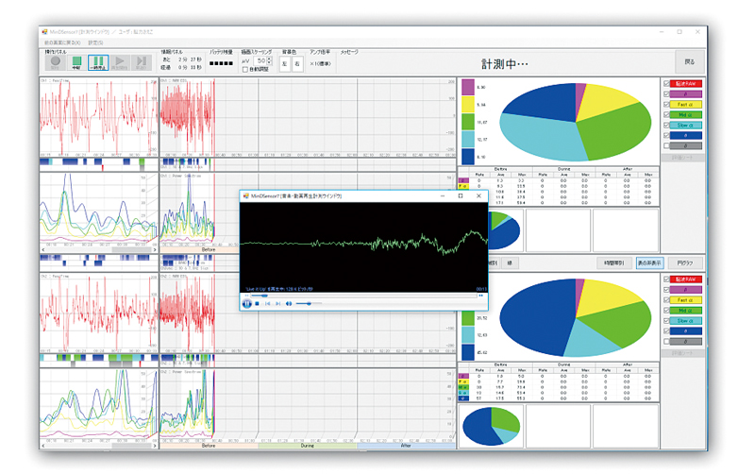755x474 pixels.
Task: Click the 戻る back button
Action: tap(689, 62)
